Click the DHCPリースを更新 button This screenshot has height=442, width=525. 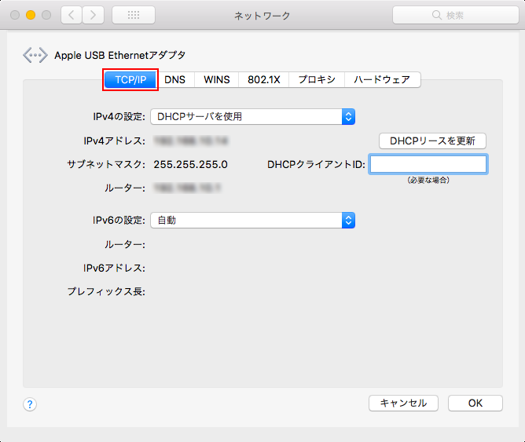(432, 141)
